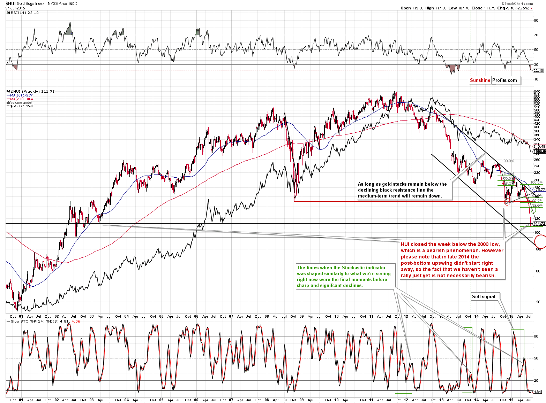Click the $HUI (Weekly) 111.73 legend entry

click(31, 91)
